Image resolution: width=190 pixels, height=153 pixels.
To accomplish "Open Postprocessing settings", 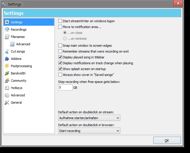I will coord(29,66).
